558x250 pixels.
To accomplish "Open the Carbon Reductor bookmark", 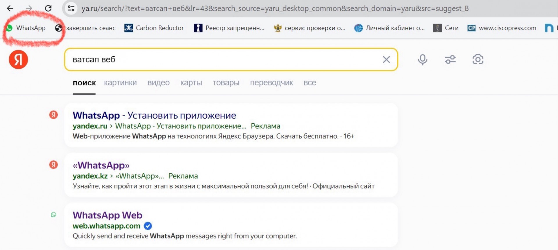I will pos(154,28).
